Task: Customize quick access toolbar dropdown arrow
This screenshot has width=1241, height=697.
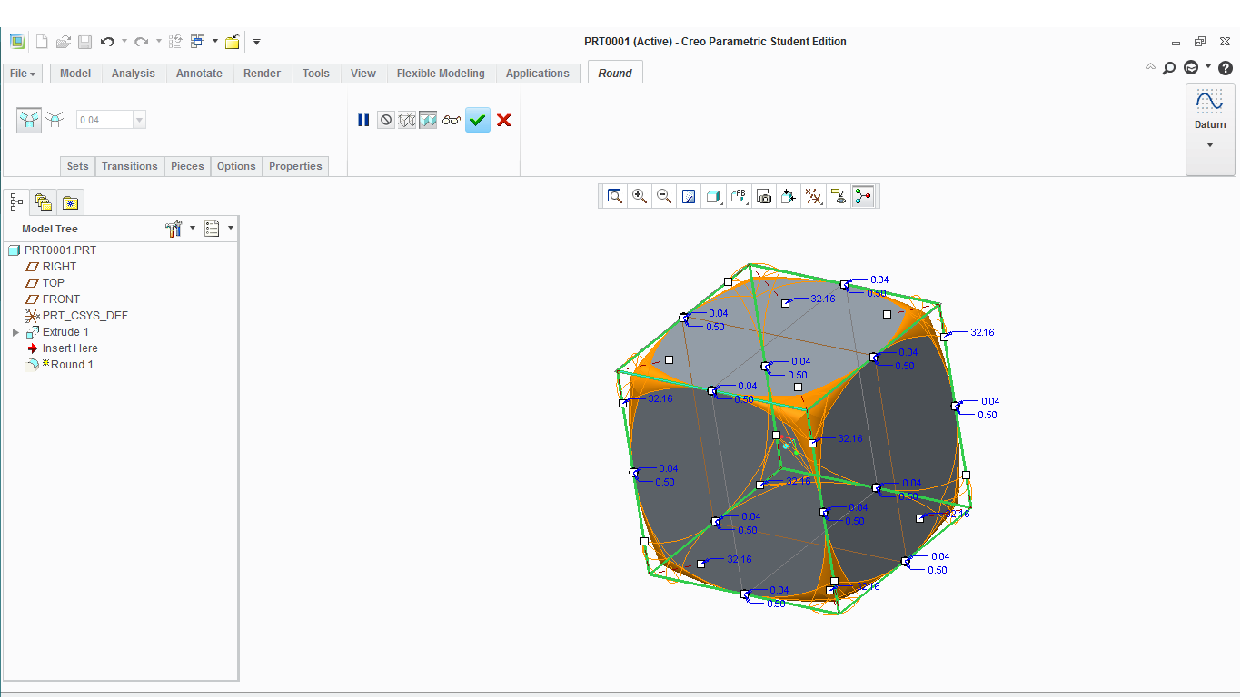Action: coord(257,42)
